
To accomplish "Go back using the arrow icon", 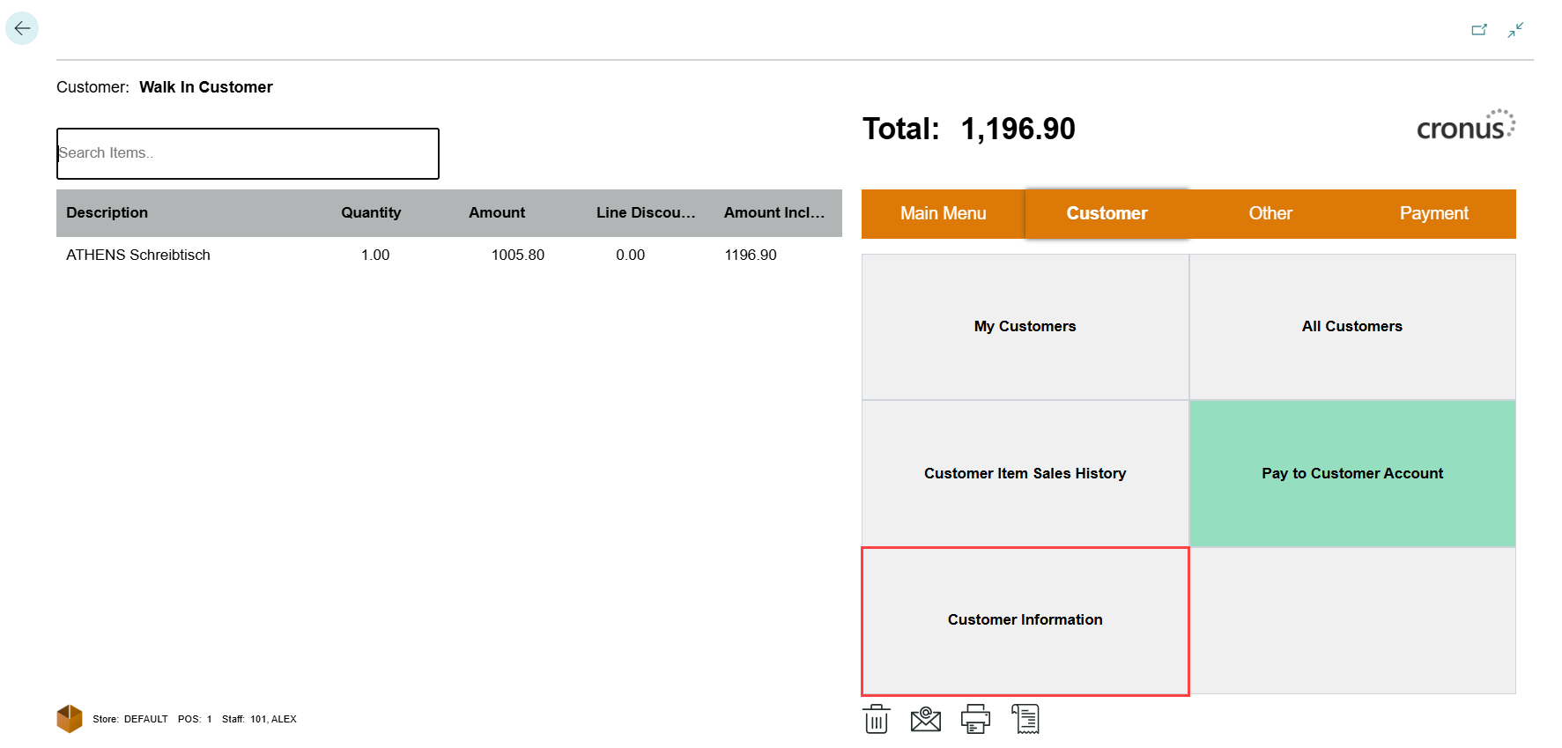I will pyautogui.click(x=22, y=28).
